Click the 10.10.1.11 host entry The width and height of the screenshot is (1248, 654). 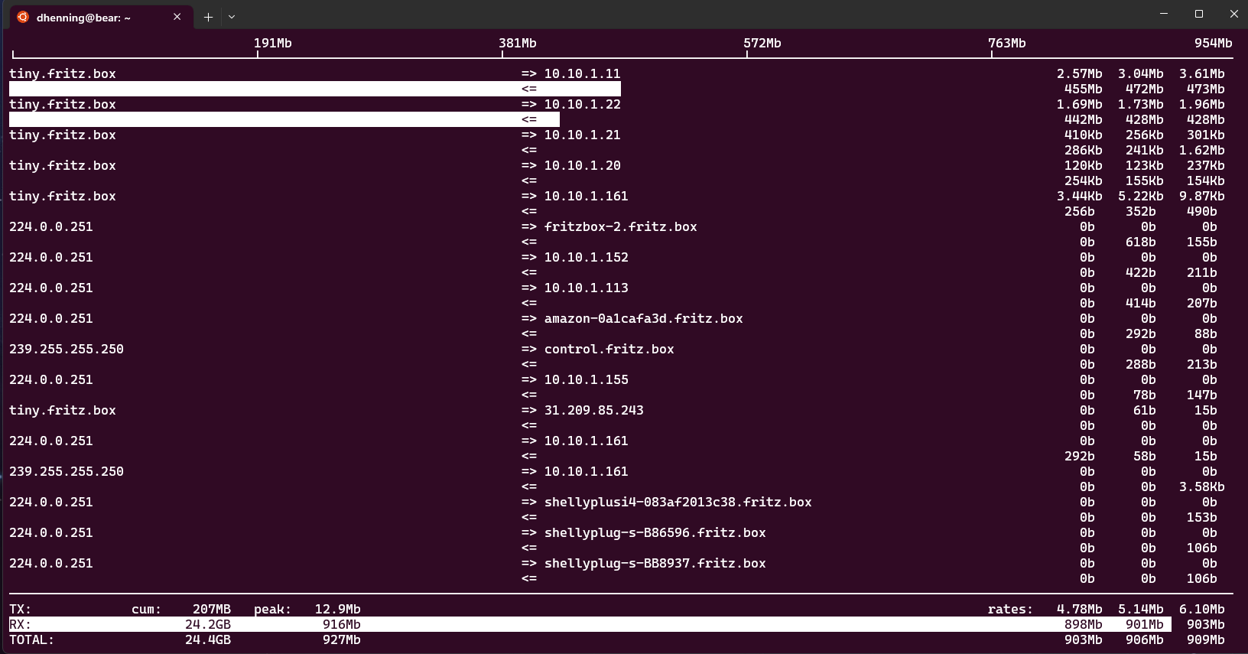pos(582,73)
